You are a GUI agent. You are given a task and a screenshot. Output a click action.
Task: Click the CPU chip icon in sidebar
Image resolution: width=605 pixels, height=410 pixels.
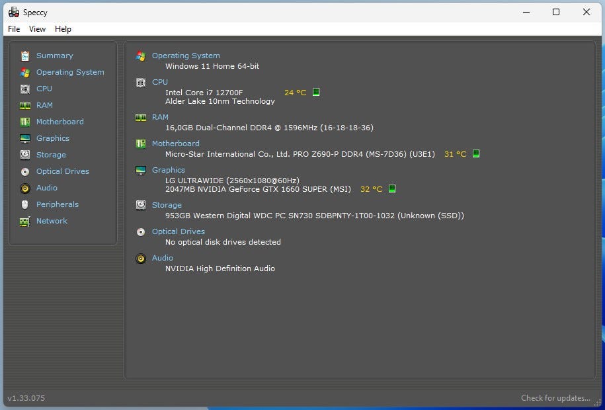[25, 89]
